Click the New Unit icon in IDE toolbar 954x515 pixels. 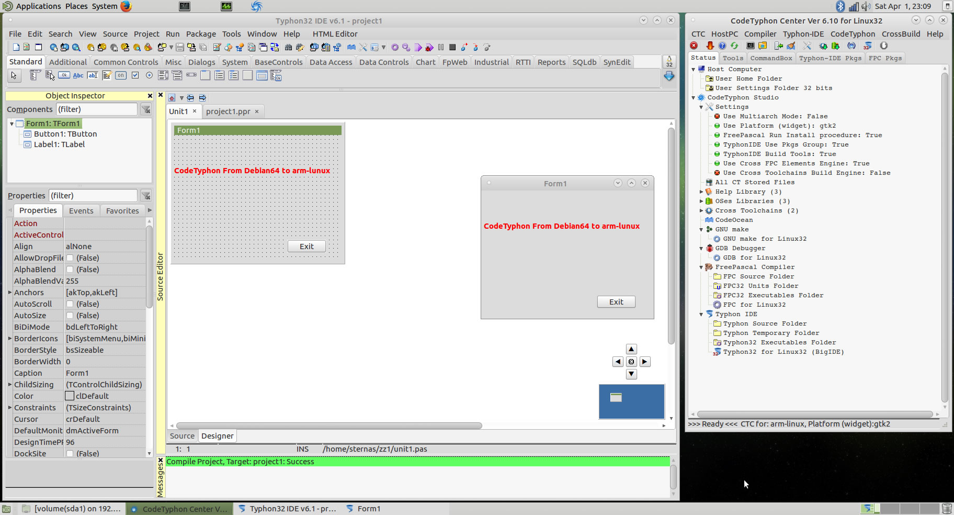[x=27, y=47]
